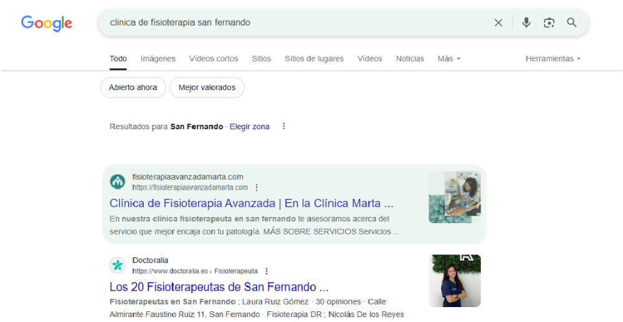Open three-dot menu next to Elegir zona
This screenshot has width=623, height=322.
pyautogui.click(x=284, y=126)
